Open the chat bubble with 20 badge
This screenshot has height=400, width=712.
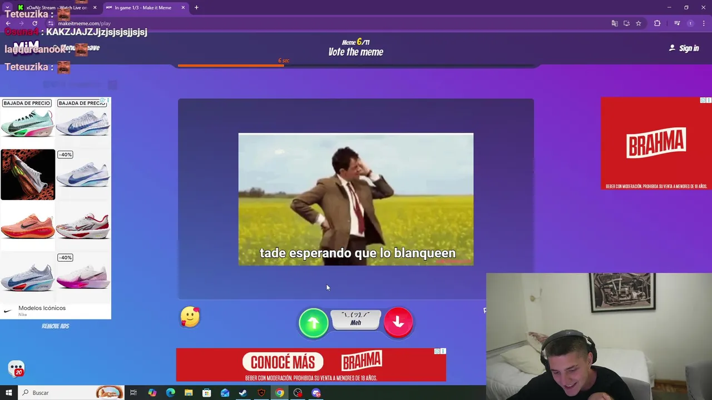(x=16, y=369)
